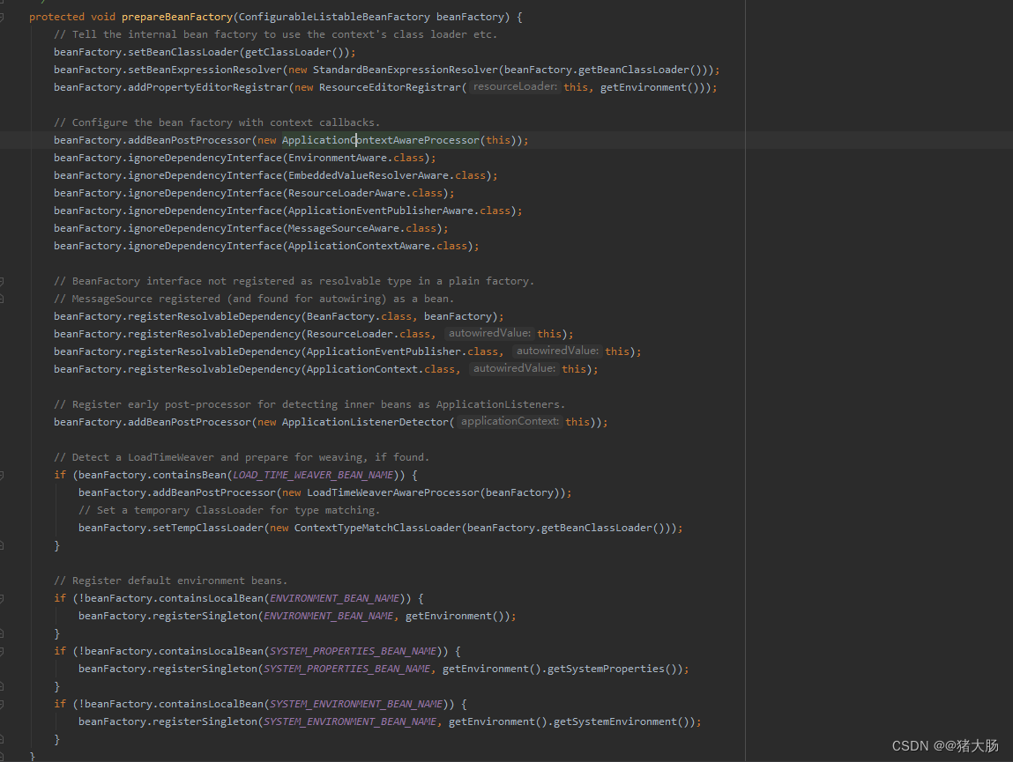Click autowiredValue hint on ApplicationEventPublisher.class line

(557, 351)
